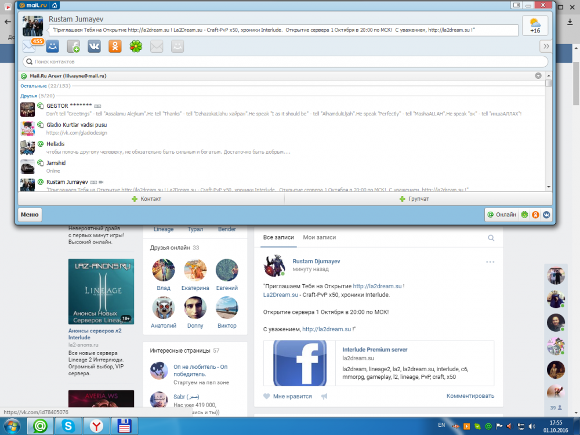Toggle the Online status button
Screen dimensions: 580x435
(502, 215)
